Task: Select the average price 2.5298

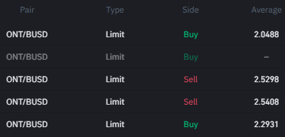Action: click(266, 79)
